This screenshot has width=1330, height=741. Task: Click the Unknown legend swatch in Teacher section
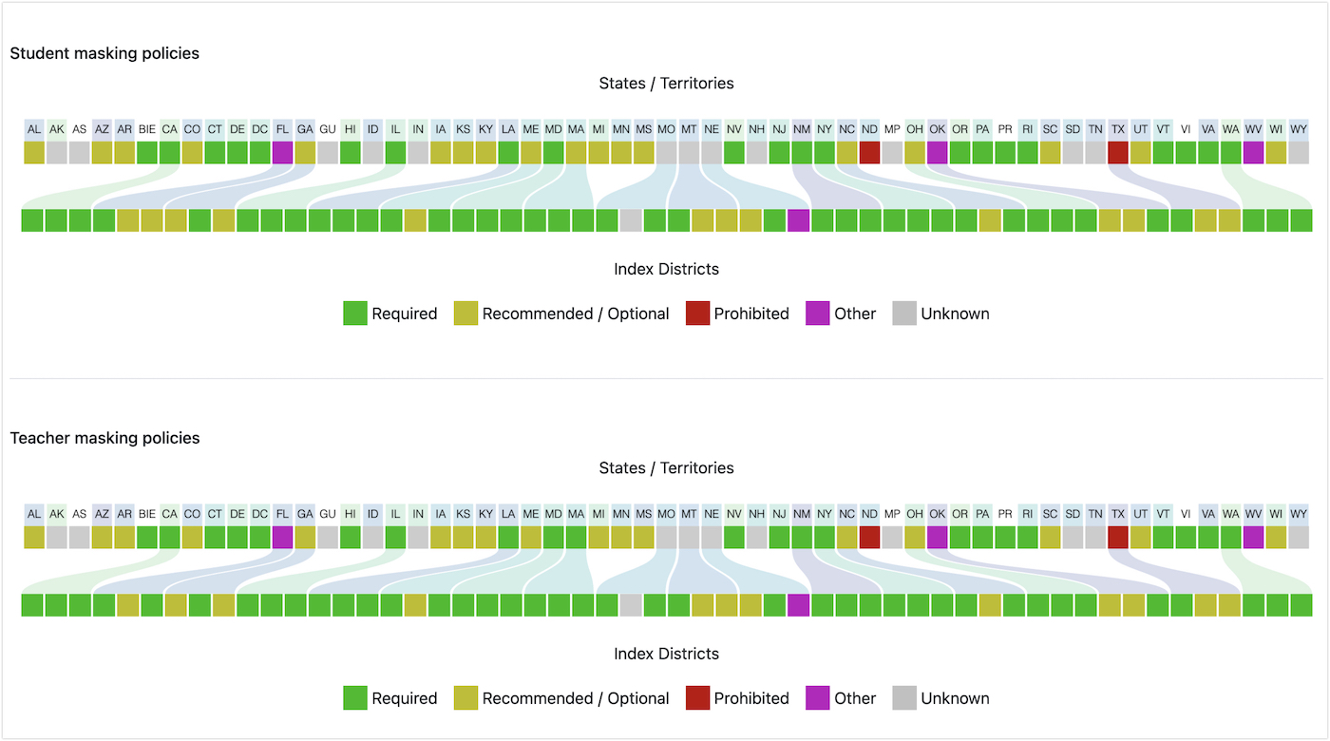point(904,698)
